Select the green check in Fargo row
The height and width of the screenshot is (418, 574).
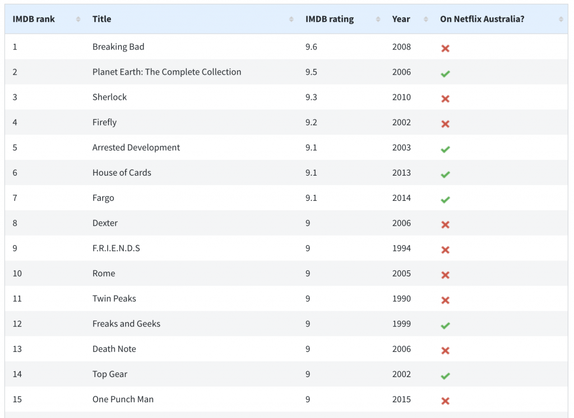(445, 200)
